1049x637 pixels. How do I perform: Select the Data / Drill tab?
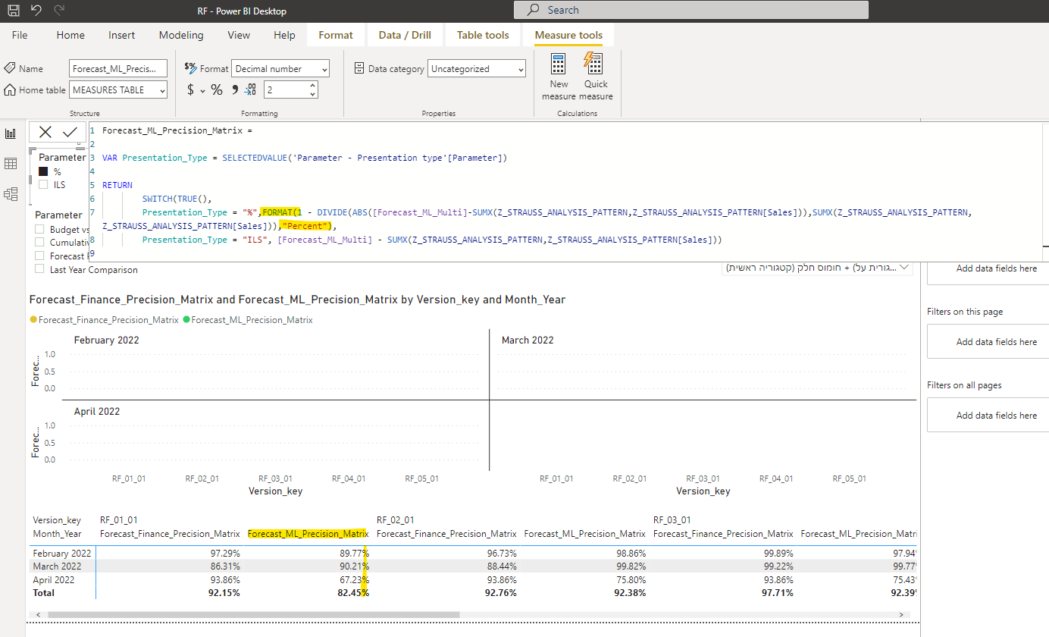pyautogui.click(x=405, y=35)
